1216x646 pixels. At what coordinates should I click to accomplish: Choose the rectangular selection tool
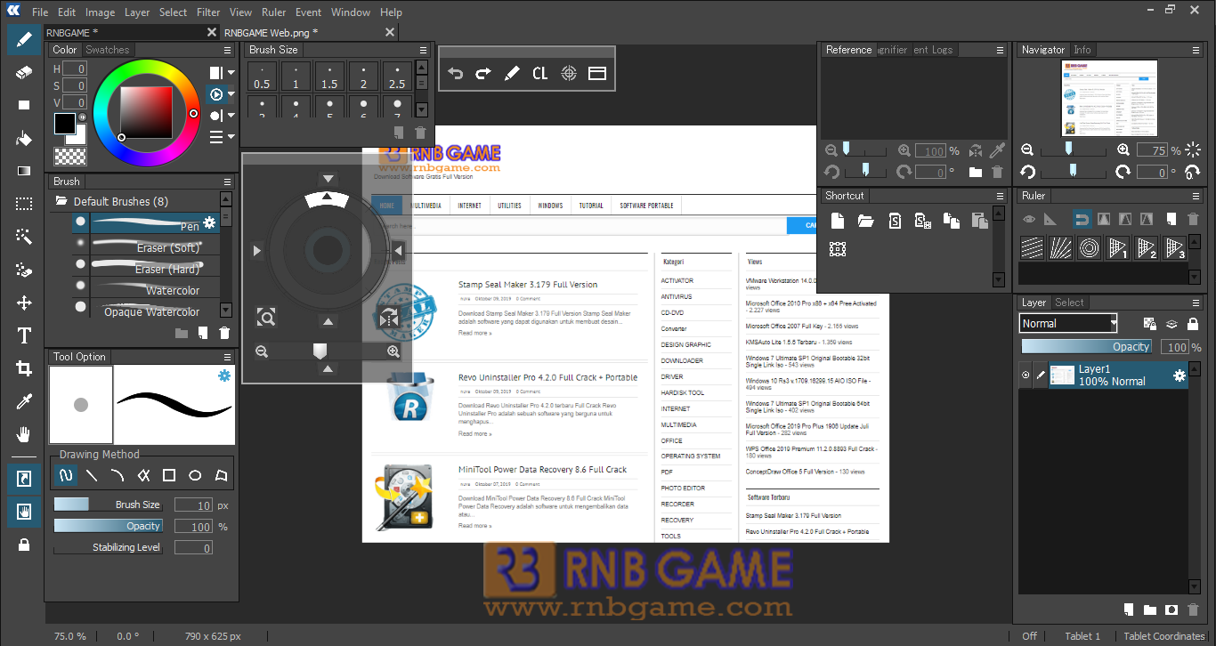(x=24, y=204)
